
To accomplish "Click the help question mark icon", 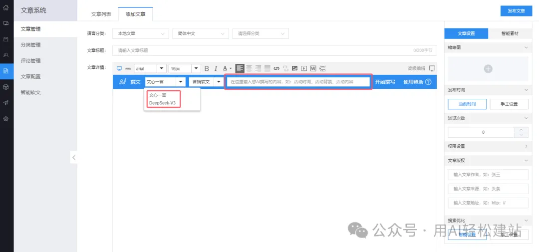I will (428, 82).
